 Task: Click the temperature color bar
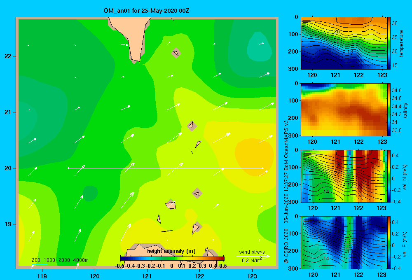389,43
